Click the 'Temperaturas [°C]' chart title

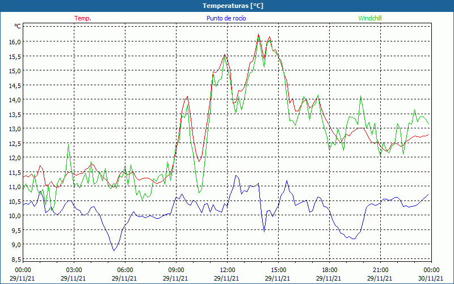pos(233,6)
